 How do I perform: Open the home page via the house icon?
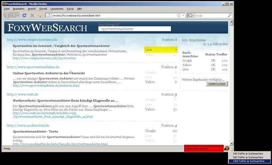pos(40,16)
